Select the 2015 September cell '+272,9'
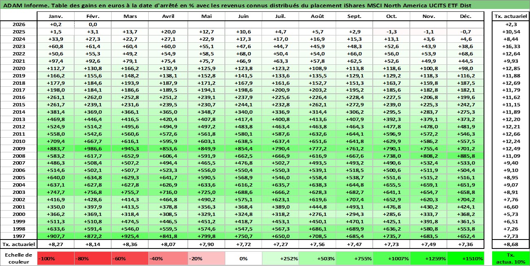 (354, 105)
